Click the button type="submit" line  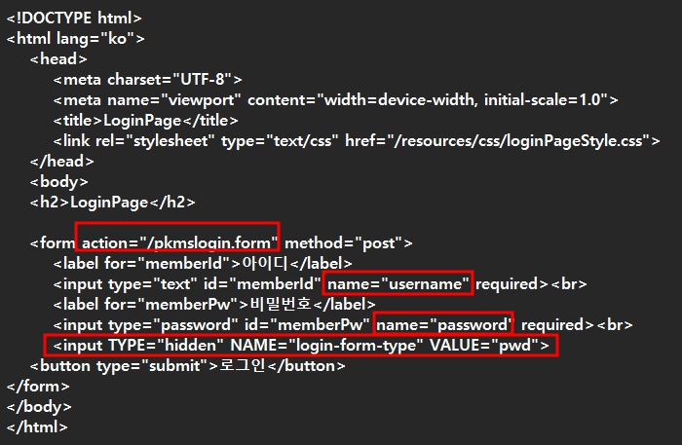tap(187, 366)
